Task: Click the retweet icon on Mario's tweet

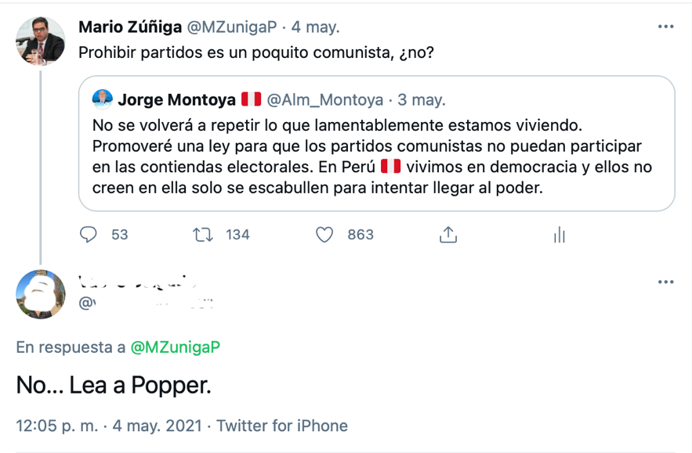Action: click(203, 235)
